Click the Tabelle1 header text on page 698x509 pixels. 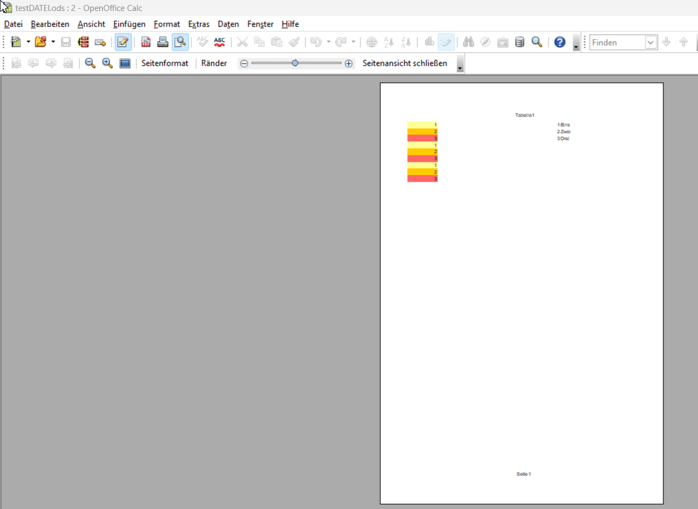point(525,115)
